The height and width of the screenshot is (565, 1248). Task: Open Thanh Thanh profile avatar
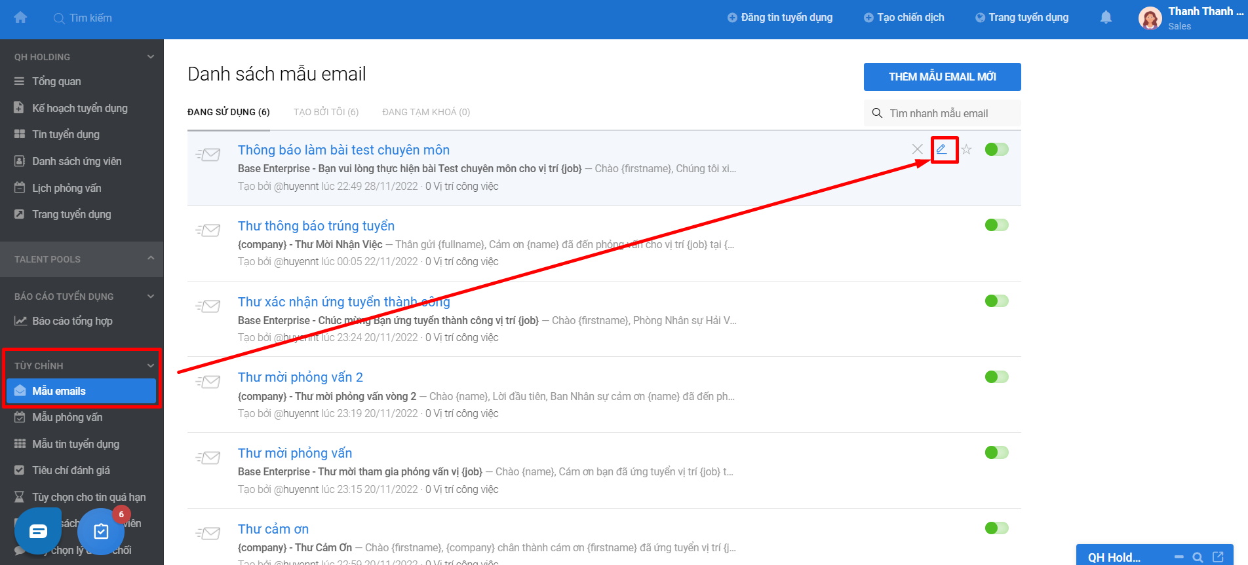click(1150, 18)
